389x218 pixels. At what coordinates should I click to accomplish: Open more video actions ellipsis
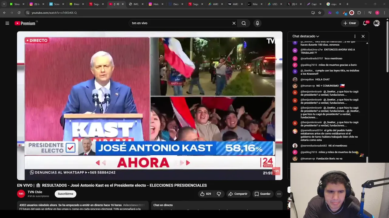pyautogui.click(x=279, y=194)
